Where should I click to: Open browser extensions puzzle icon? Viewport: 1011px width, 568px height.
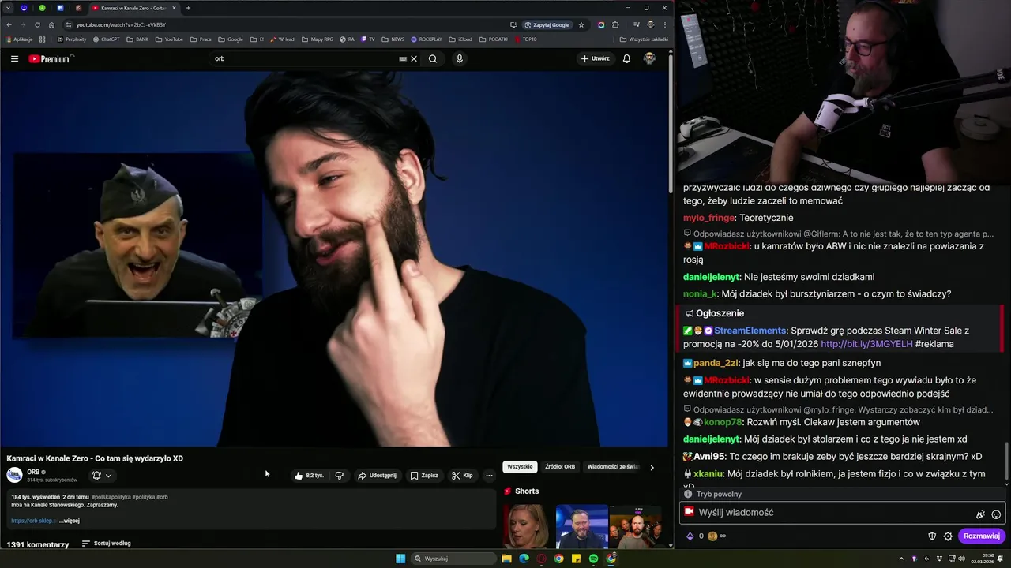click(x=615, y=24)
